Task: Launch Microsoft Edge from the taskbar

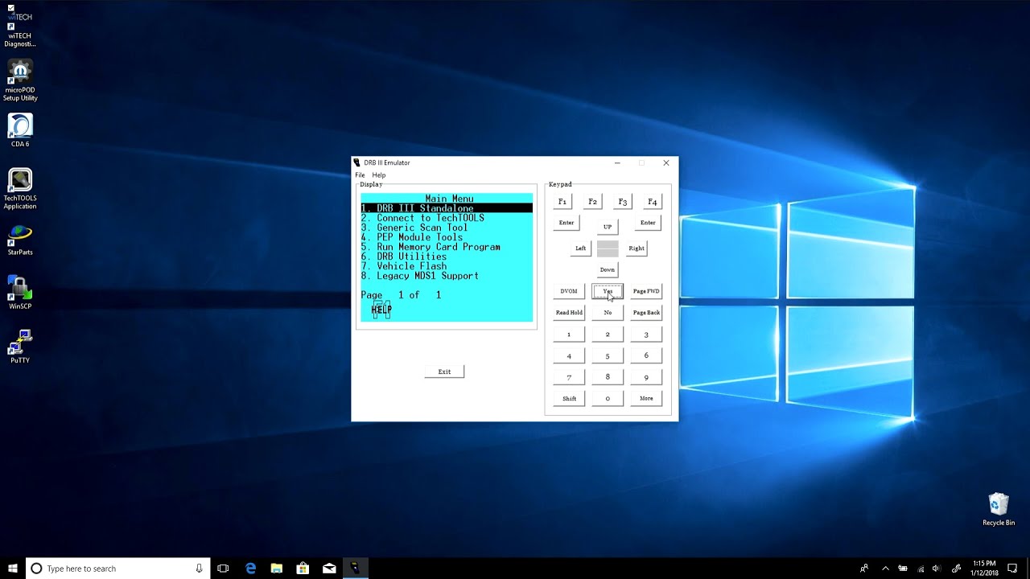Action: 250,569
